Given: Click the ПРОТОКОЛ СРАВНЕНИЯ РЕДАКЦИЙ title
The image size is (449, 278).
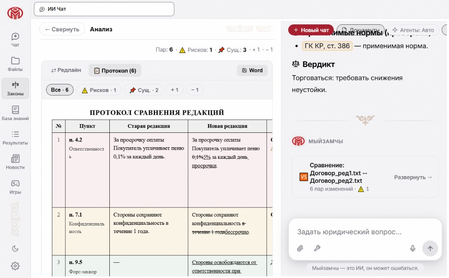Looking at the screenshot, I should [x=157, y=113].
